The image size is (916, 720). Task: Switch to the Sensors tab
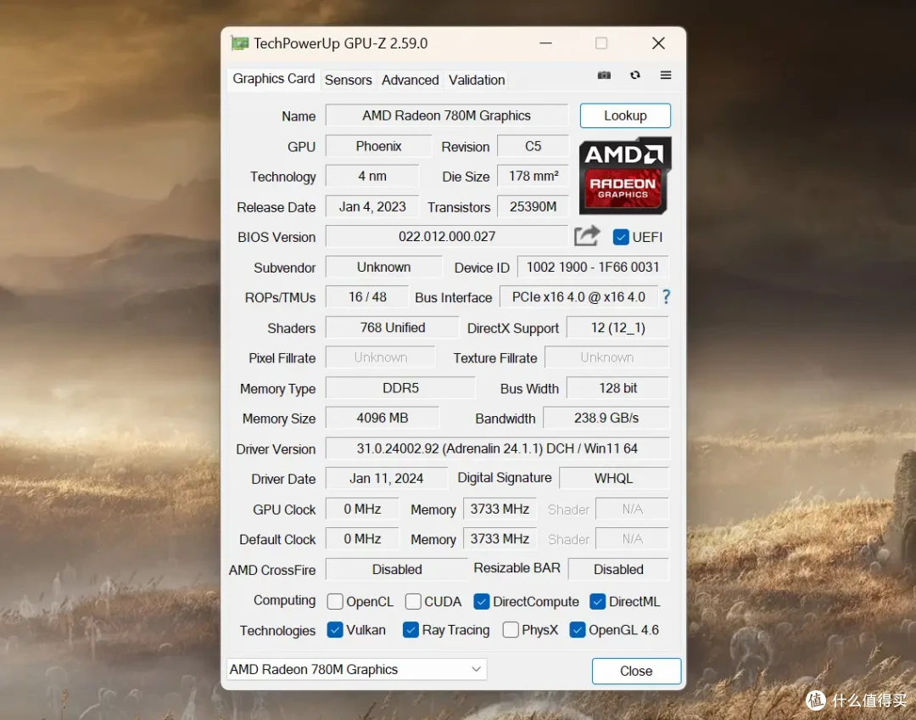coord(349,80)
